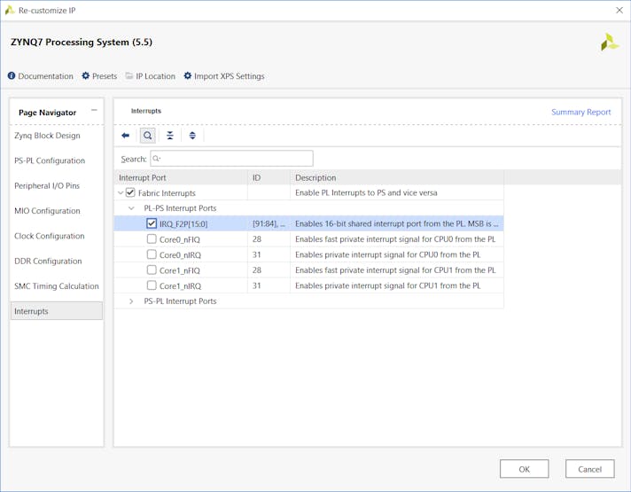
Task: Collapse Page Navigator with the minus icon
Action: point(94,110)
